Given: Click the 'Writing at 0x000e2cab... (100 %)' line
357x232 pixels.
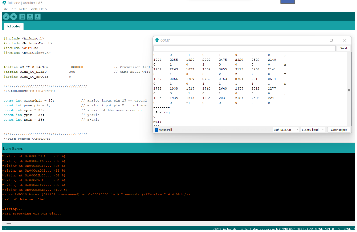Looking at the screenshot, I should 35,190.
